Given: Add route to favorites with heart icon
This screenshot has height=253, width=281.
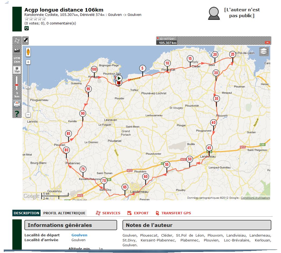Looking at the screenshot, I should [27, 28].
